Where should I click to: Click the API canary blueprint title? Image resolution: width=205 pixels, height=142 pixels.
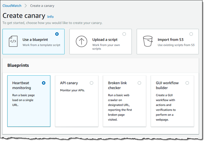tap(69, 83)
